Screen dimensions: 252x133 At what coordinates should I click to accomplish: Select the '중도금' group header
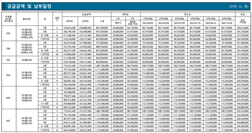[x=187, y=15]
